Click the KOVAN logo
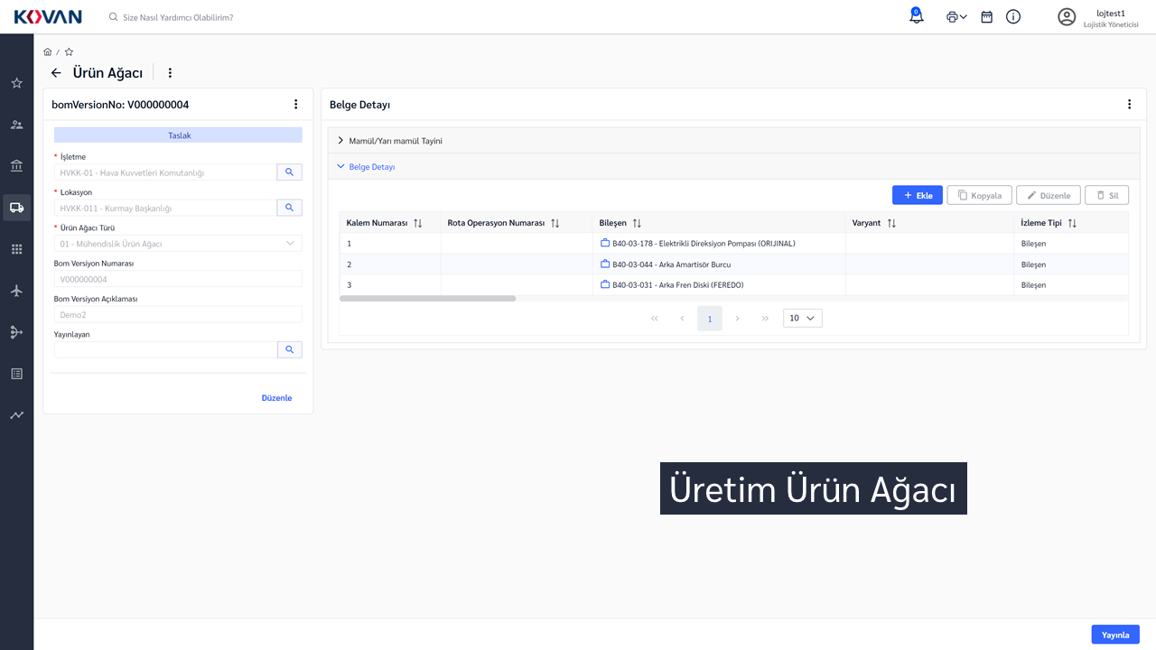The height and width of the screenshot is (650, 1156). 48,16
